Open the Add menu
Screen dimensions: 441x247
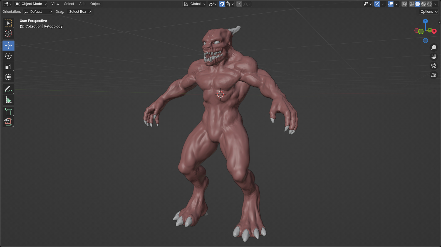82,4
